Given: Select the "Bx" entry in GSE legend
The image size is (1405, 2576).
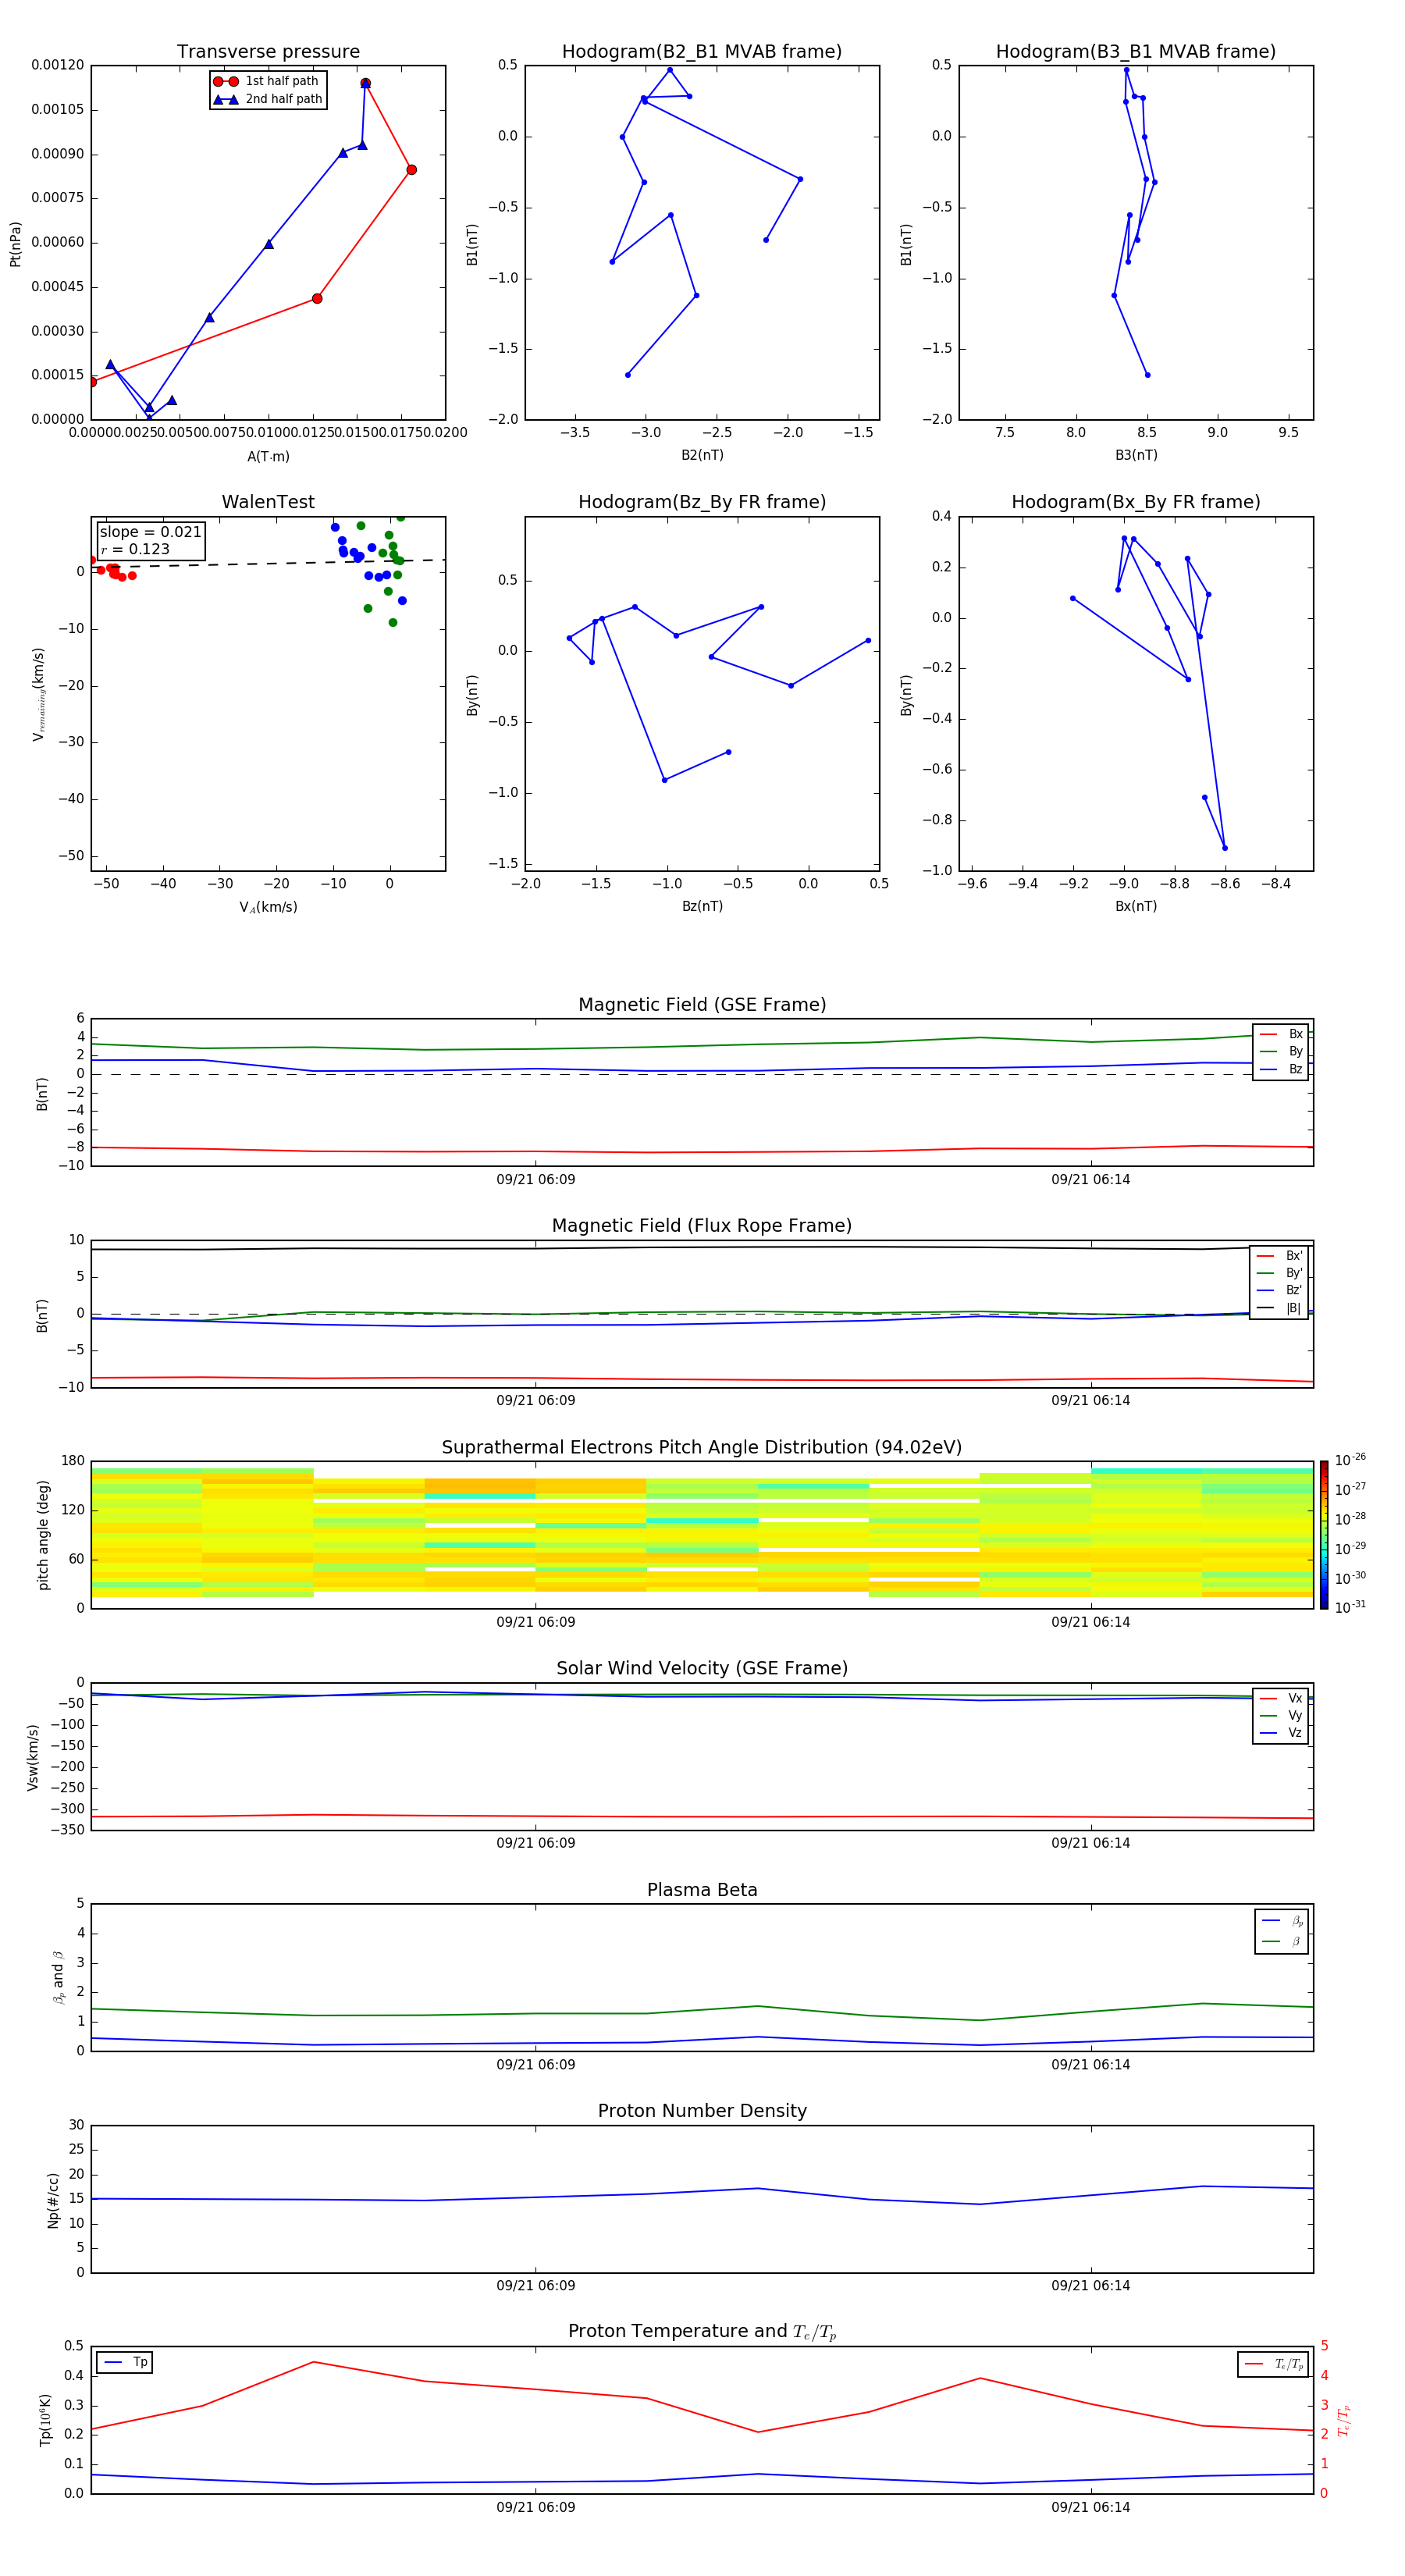Looking at the screenshot, I should coord(1281,1034).
